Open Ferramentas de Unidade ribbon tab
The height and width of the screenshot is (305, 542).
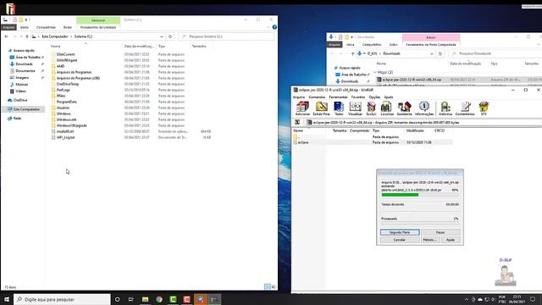[98, 27]
